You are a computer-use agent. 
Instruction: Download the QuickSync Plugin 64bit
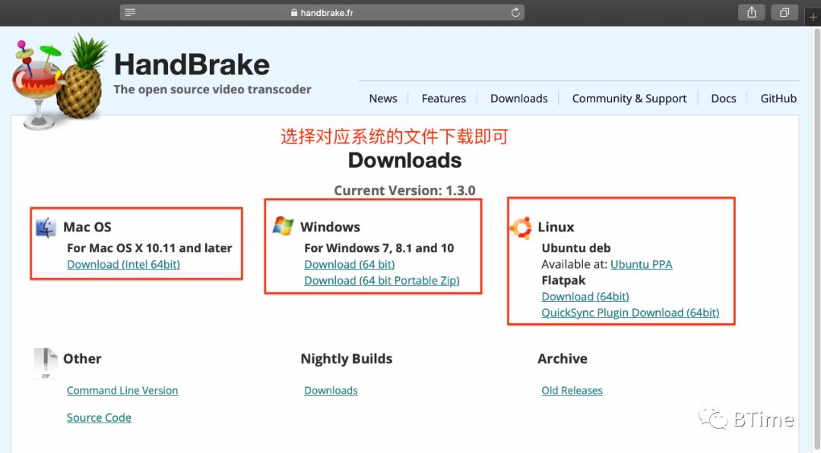(630, 313)
